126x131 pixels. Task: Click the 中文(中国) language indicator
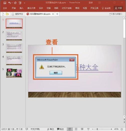(x=35, y=129)
